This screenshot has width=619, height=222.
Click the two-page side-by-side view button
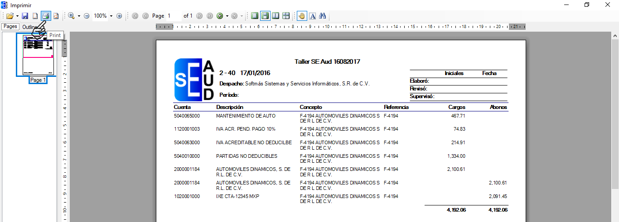276,16
